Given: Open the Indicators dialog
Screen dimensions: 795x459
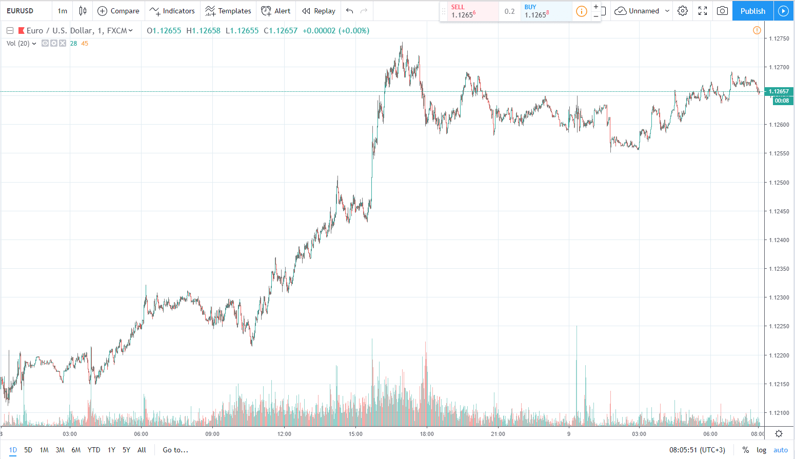Looking at the screenshot, I should pos(172,11).
